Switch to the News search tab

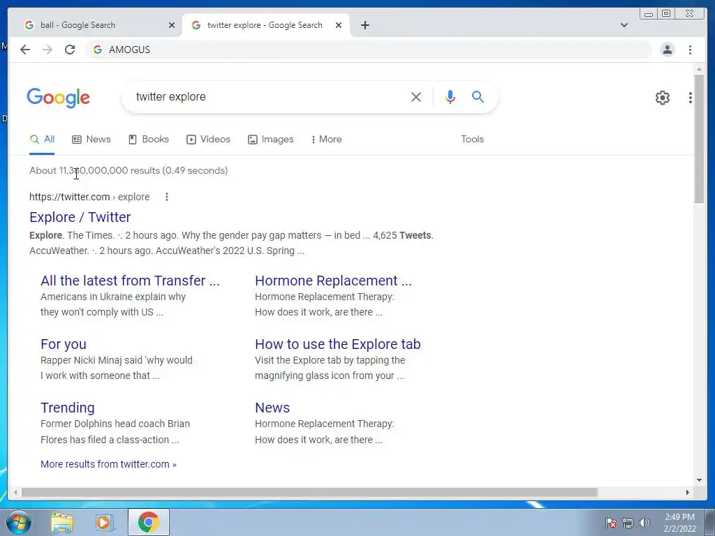point(91,140)
